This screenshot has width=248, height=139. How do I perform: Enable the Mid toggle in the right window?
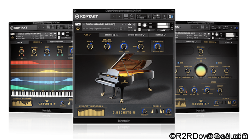[178, 63]
